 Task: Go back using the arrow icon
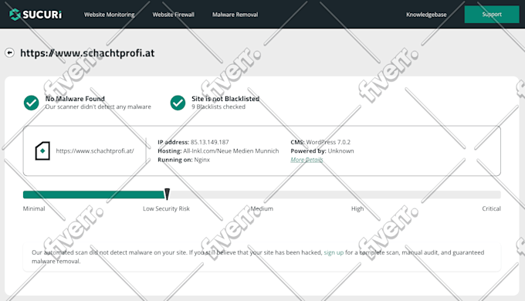click(x=9, y=52)
